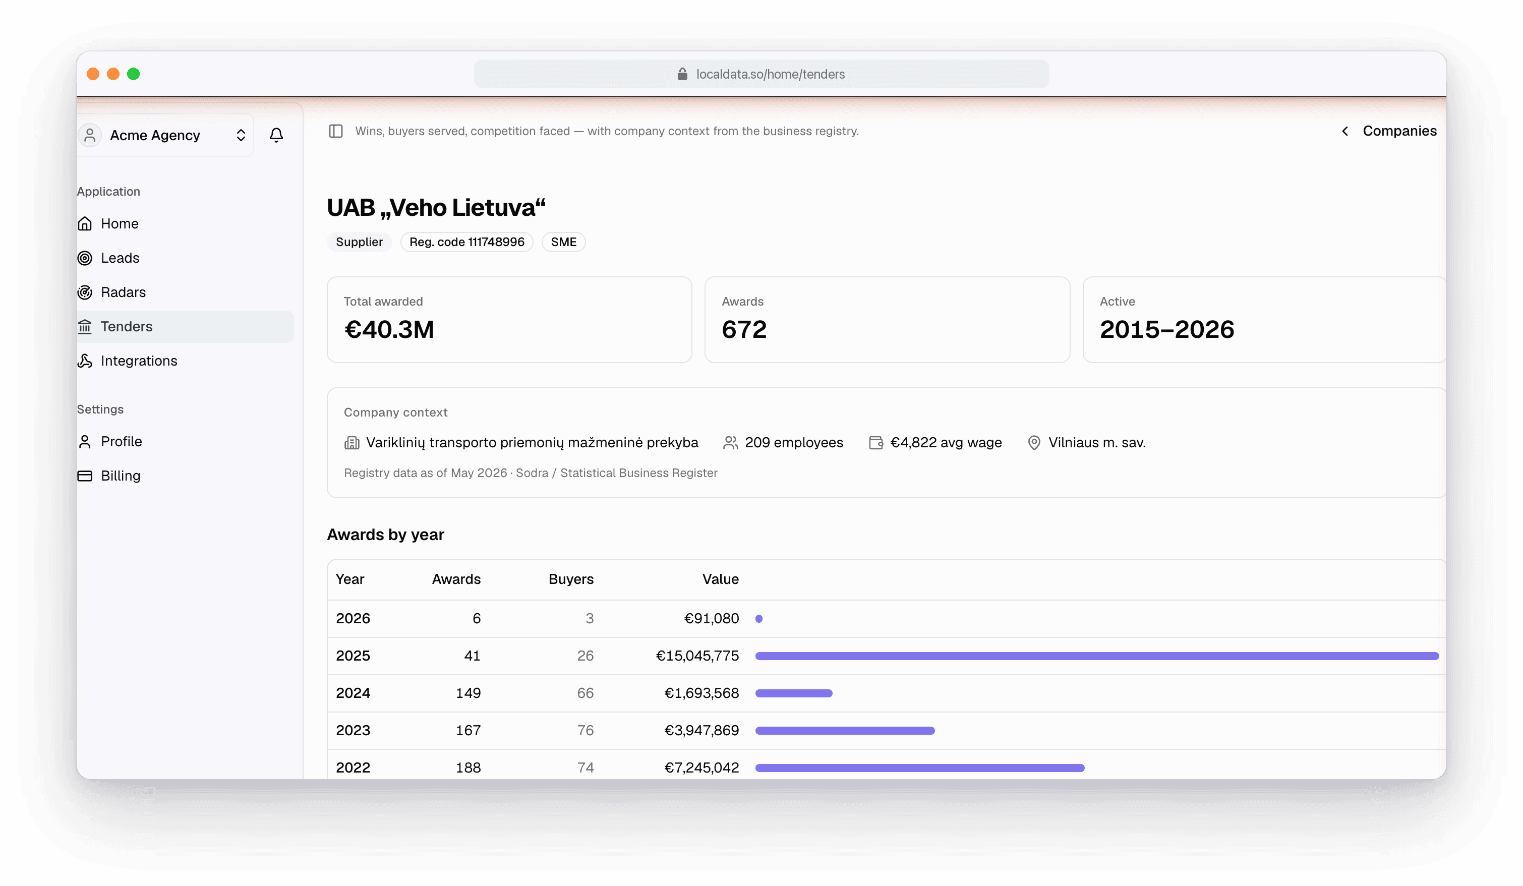Click the 66 buyers cell
The height and width of the screenshot is (886, 1523).
tap(585, 693)
